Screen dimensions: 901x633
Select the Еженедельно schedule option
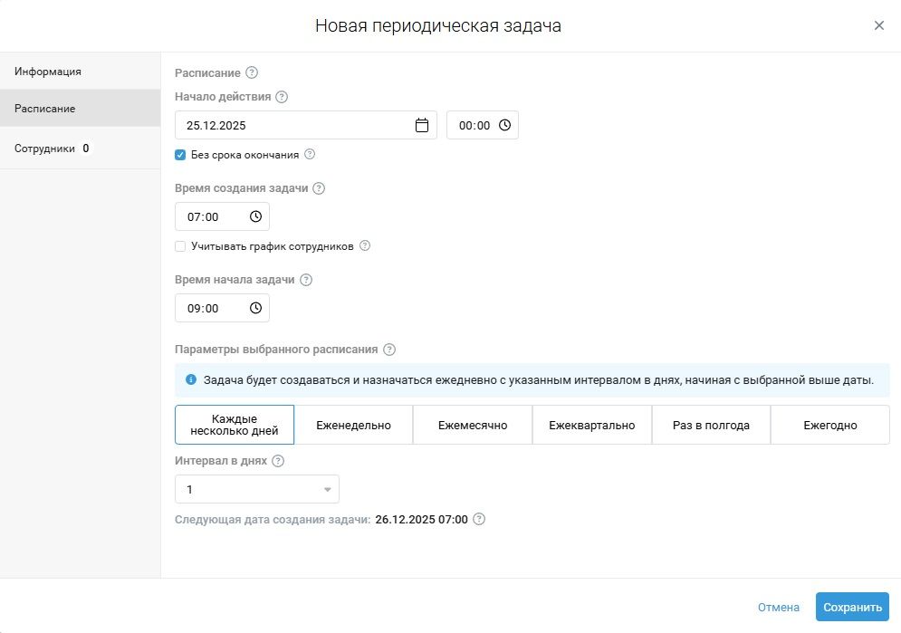coord(353,426)
